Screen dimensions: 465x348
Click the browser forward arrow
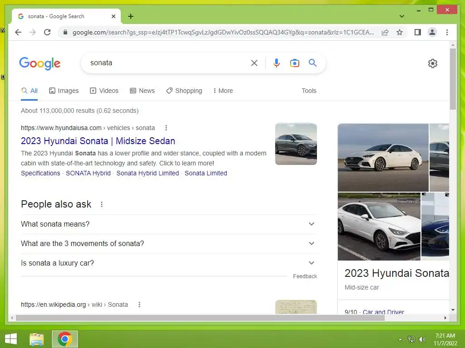coord(33,32)
